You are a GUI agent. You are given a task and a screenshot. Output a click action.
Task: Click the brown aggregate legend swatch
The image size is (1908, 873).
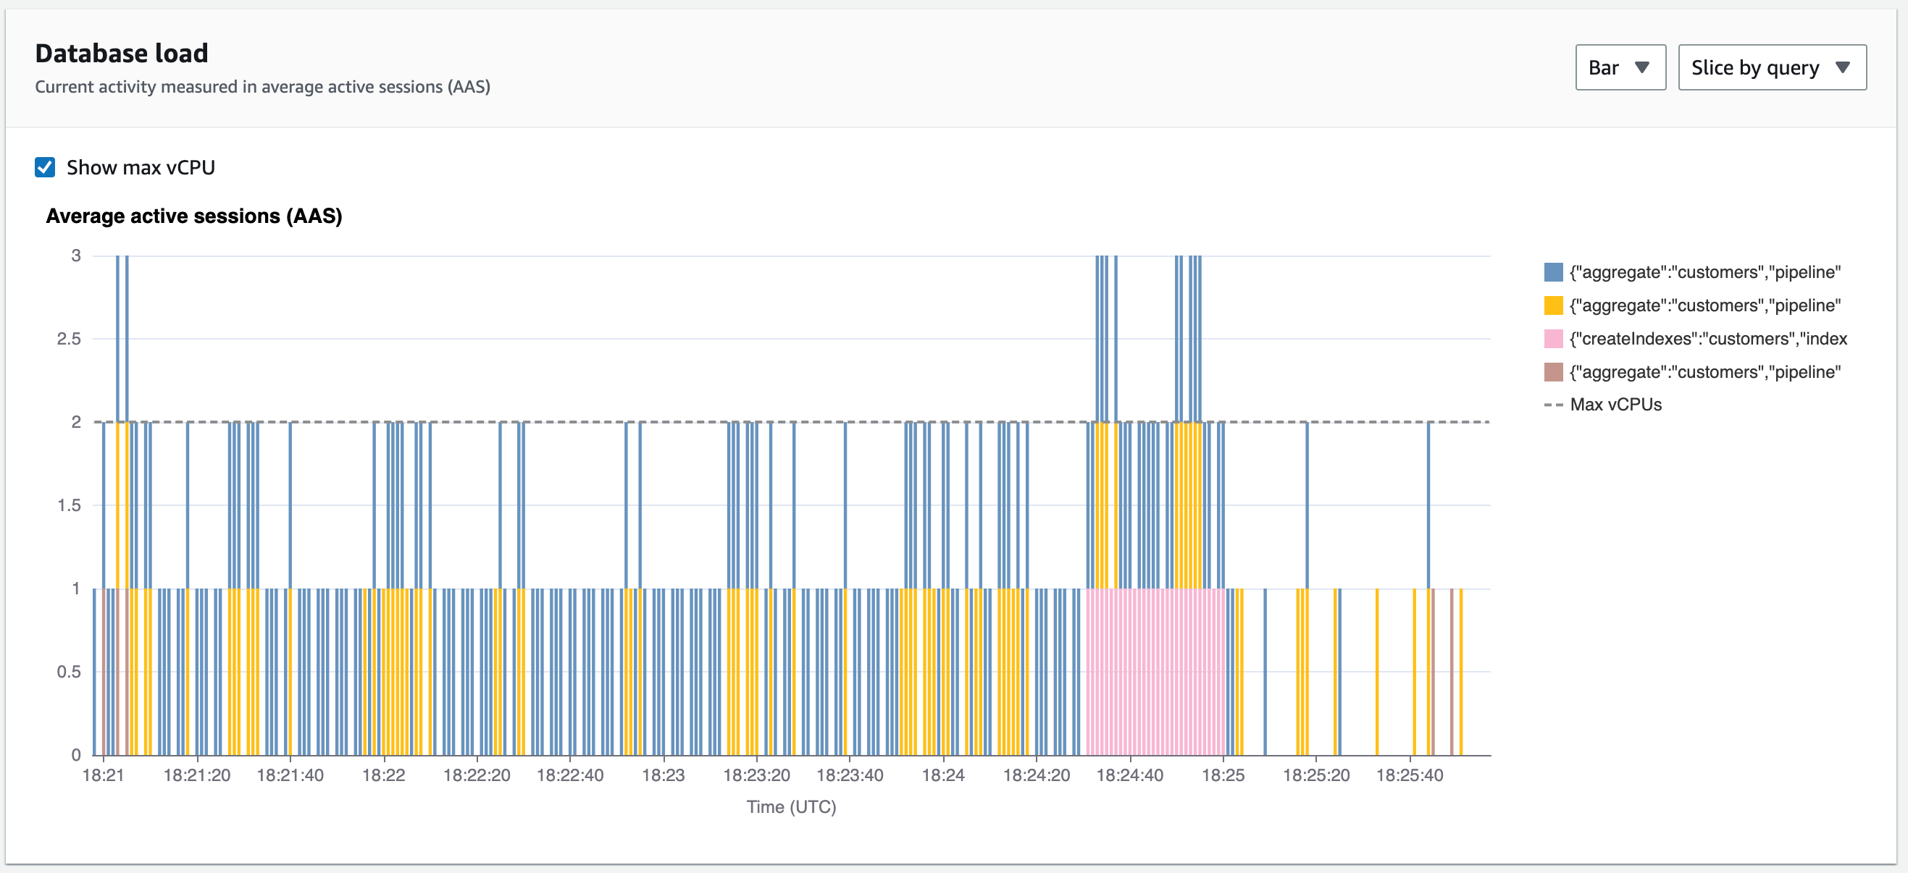[1553, 373]
